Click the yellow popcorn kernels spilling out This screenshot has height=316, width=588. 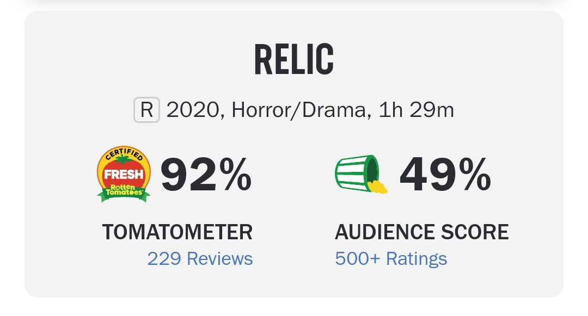(x=378, y=187)
